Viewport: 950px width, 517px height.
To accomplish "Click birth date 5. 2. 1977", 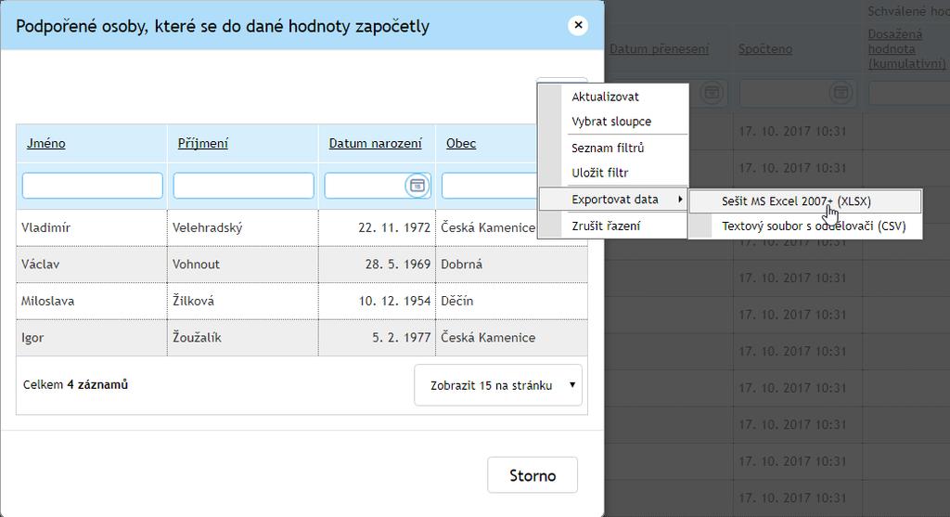I will pos(377,338).
